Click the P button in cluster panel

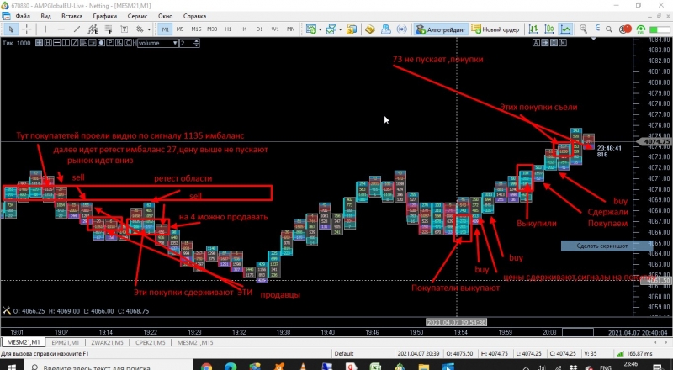[x=110, y=43]
